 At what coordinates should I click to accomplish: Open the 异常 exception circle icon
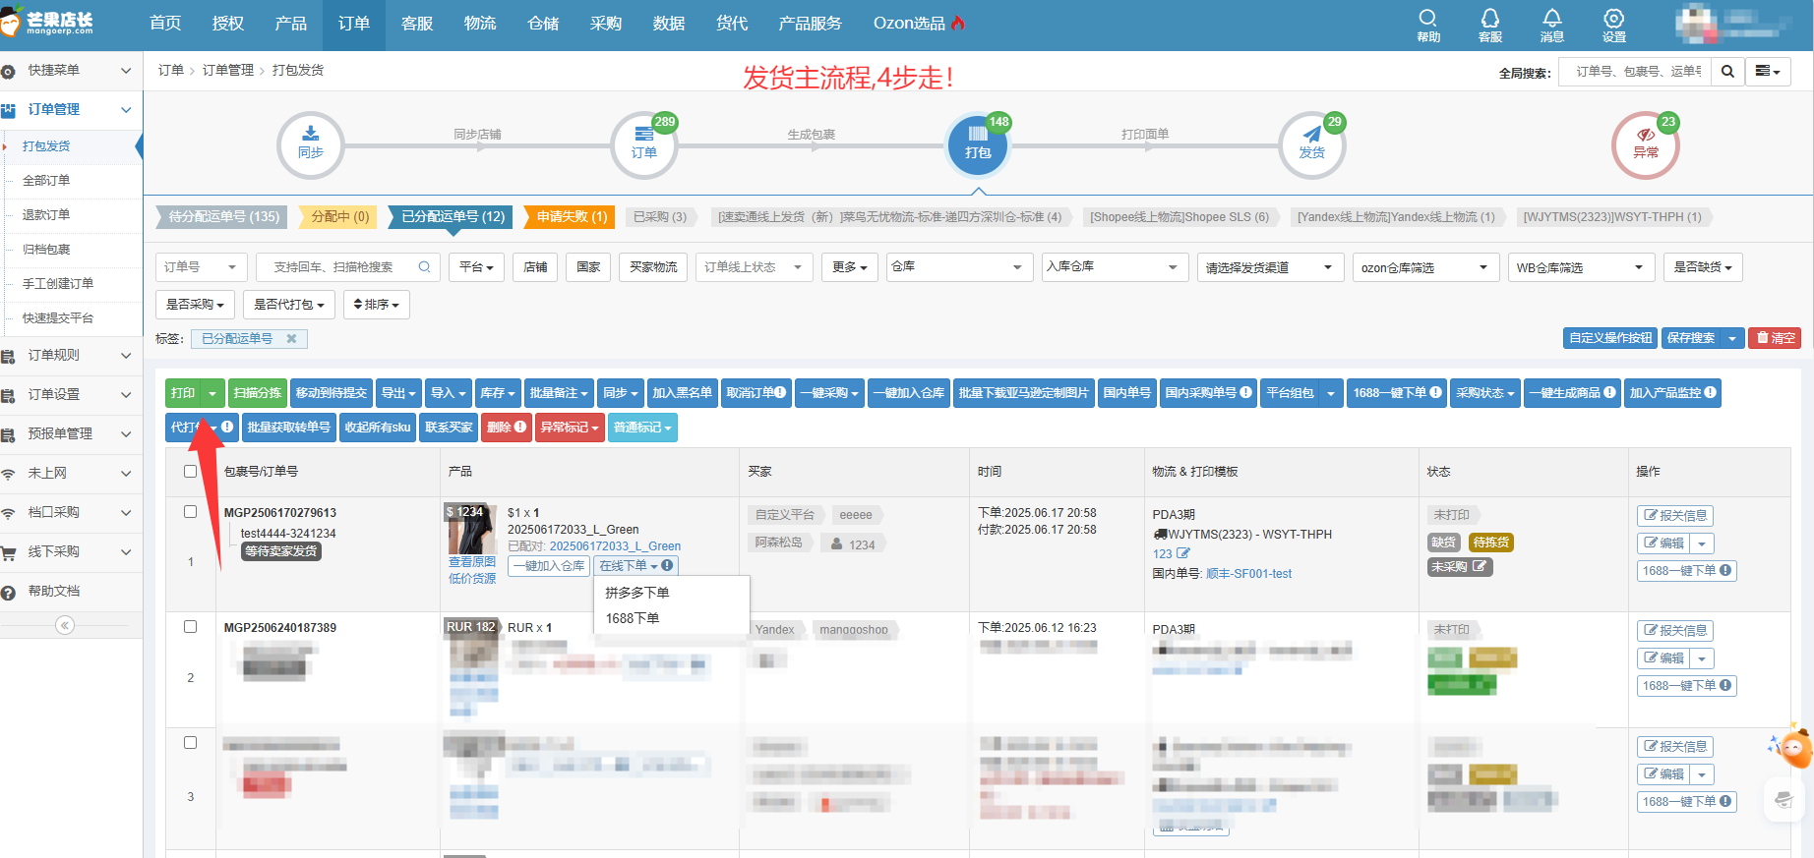tap(1645, 144)
